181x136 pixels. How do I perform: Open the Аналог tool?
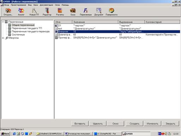pos(21,12)
